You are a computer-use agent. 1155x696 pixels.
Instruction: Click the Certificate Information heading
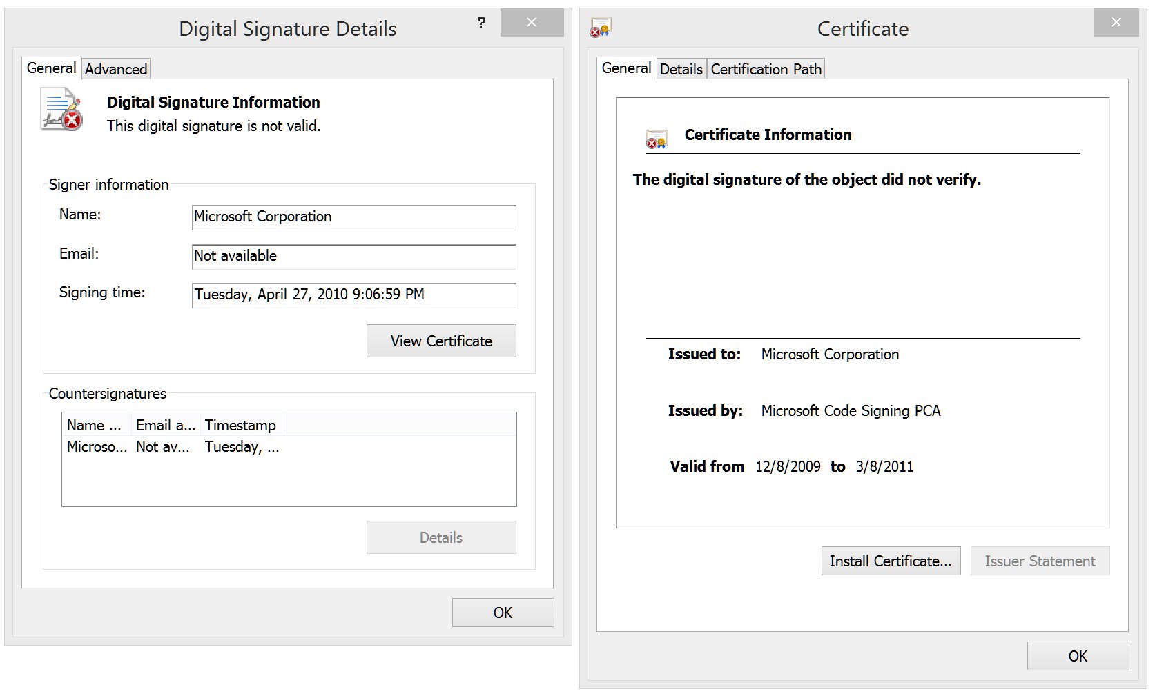click(x=768, y=135)
